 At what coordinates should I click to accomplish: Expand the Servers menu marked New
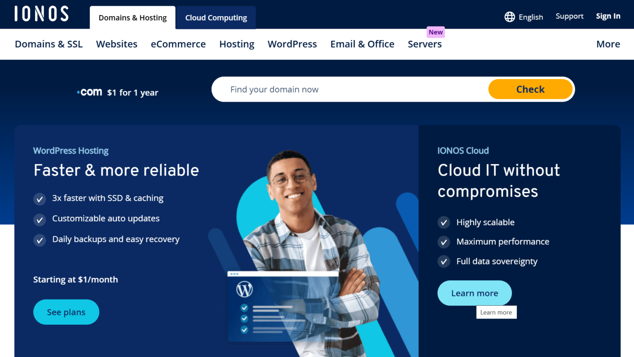(425, 44)
